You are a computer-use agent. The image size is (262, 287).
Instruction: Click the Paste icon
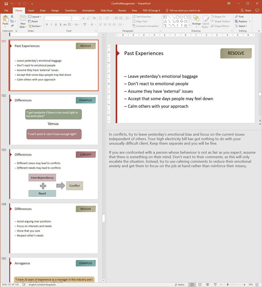[6, 19]
